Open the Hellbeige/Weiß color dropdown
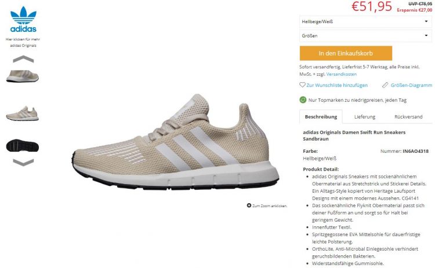The height and width of the screenshot is (268, 435). (x=365, y=21)
